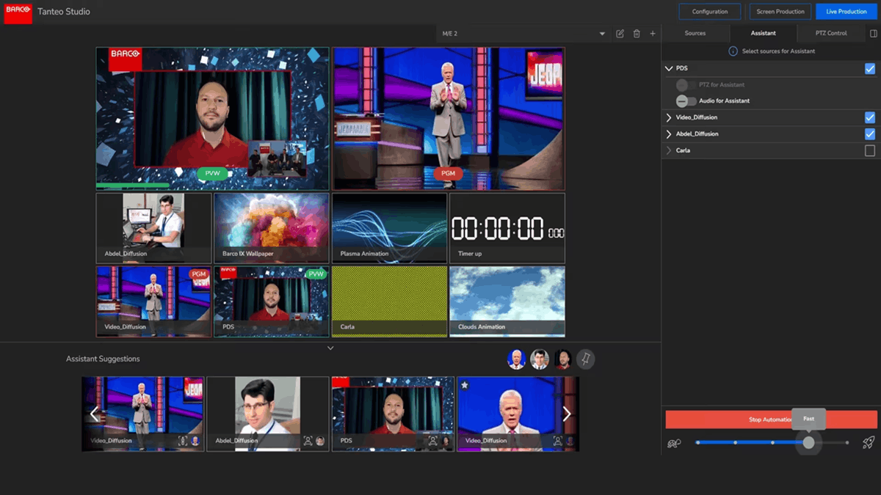
Task: Click the plus icon to add a new M/E
Action: point(652,33)
